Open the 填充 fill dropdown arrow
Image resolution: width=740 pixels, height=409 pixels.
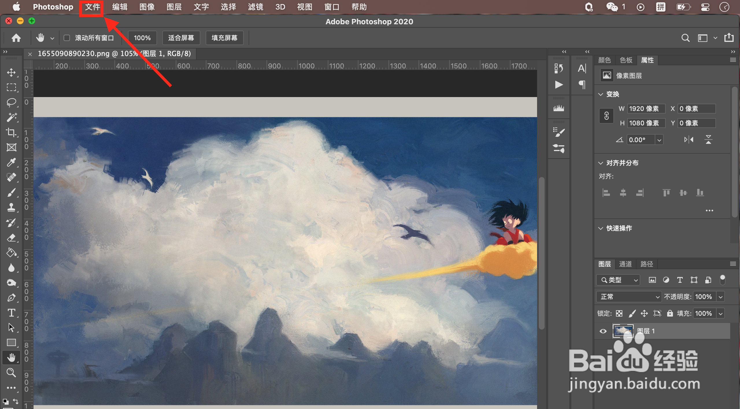(721, 314)
